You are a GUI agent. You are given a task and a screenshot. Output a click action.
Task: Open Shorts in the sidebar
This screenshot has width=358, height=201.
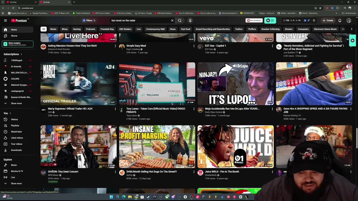pos(18,36)
